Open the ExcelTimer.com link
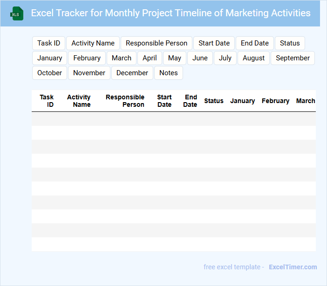 click(293, 267)
